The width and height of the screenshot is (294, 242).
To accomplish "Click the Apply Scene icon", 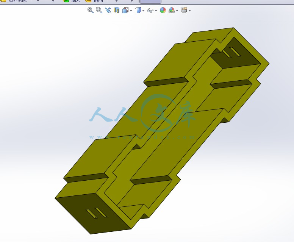I will 172,10.
